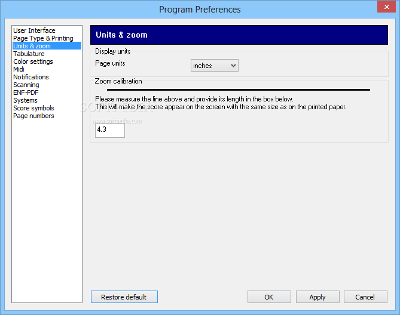Select the Units & zoom category
Viewport: 400px width, 315px height.
tap(47, 46)
